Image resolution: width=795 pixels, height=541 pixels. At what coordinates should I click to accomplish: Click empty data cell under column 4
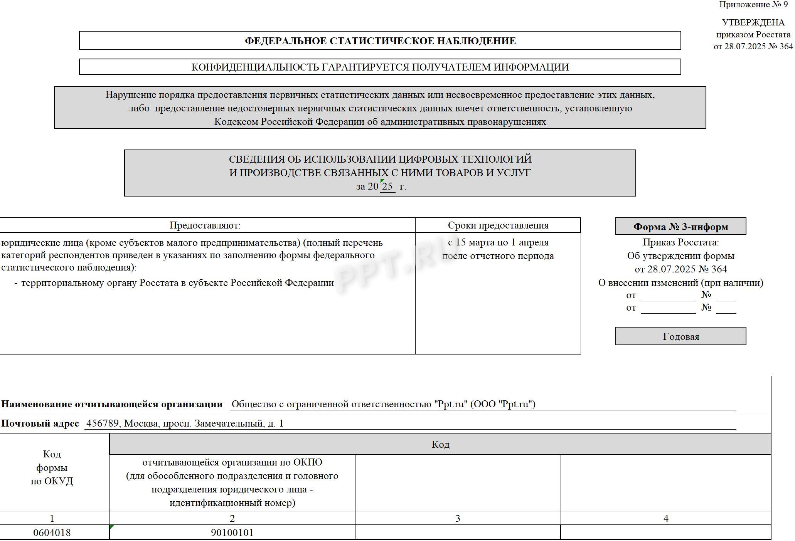pyautogui.click(x=666, y=533)
